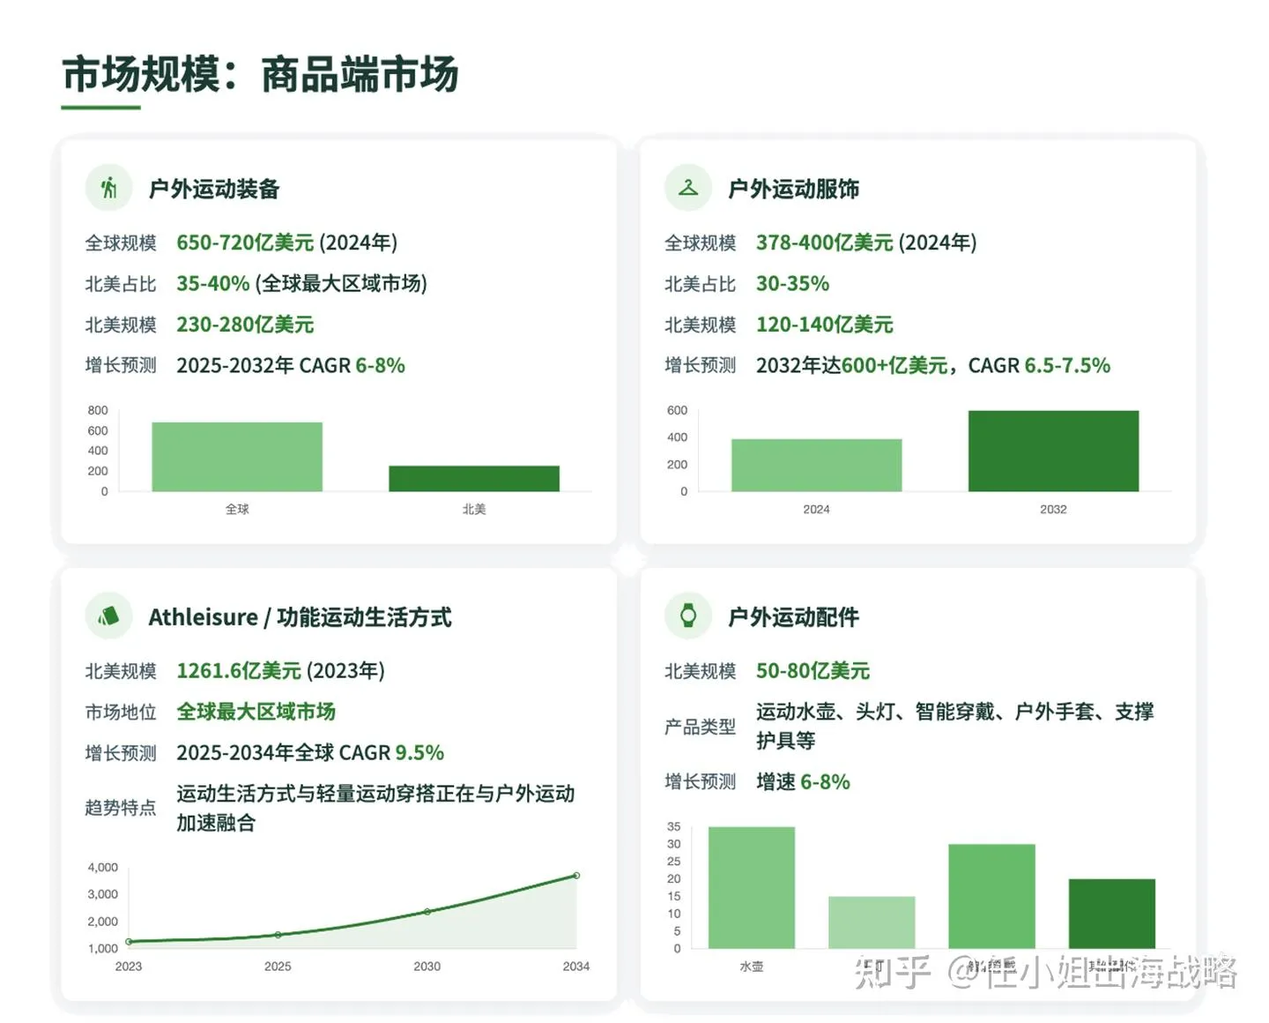Click the 2023 axis label on Athleisure chart
Screen dimensions: 1269x1023
tap(130, 967)
